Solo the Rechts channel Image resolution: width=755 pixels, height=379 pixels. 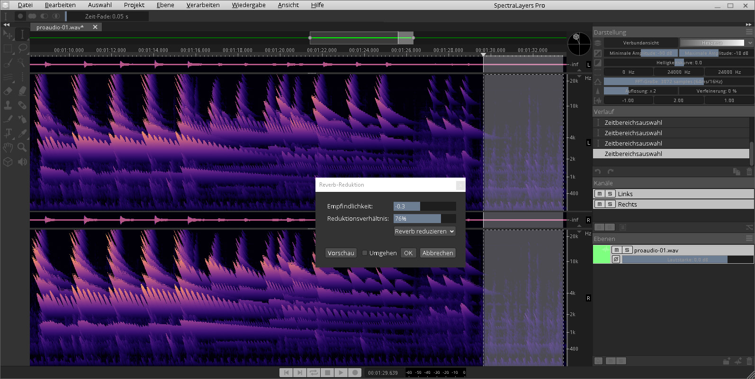click(610, 204)
